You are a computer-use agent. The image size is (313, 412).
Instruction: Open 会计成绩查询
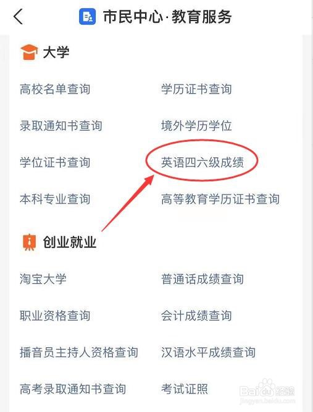pos(196,315)
